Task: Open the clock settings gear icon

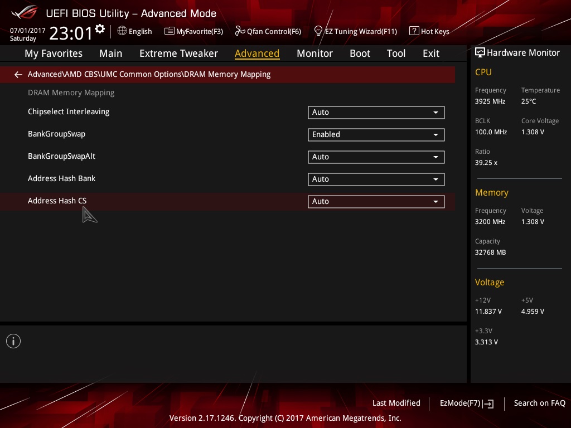Action: click(x=100, y=29)
